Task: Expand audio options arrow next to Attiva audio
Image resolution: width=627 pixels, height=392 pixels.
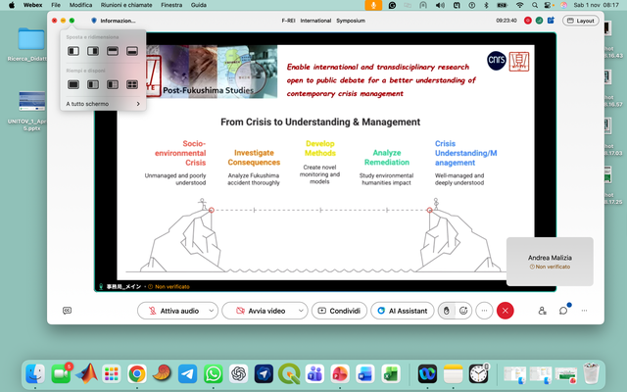Action: pos(212,311)
